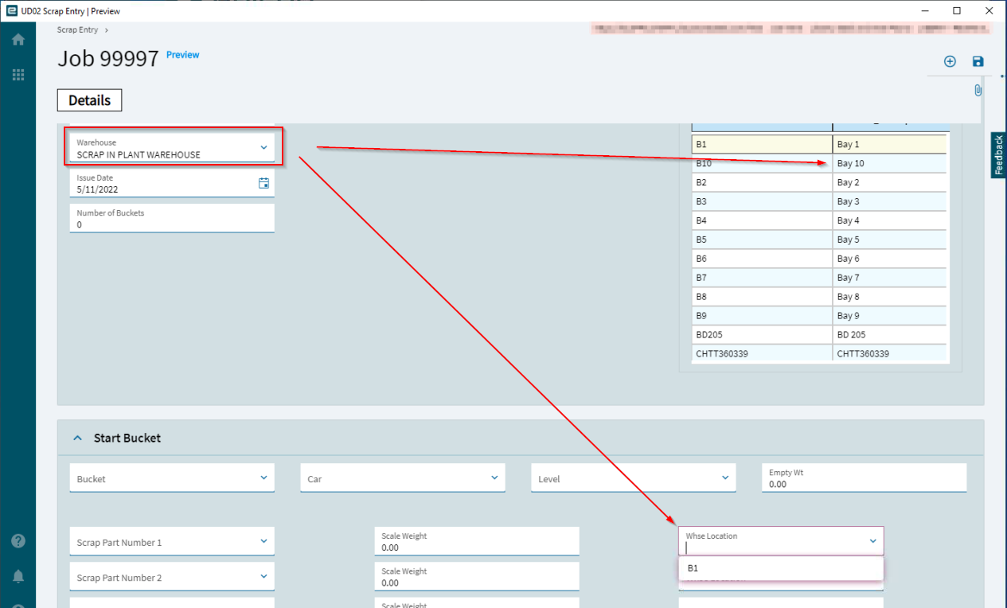
Task: Toggle the Whse Location dropdown arrow
Action: (x=872, y=541)
